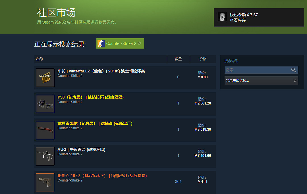The width and height of the screenshot is (307, 194).
Task: Open 查看库存 inventory link
Action: (x=238, y=20)
